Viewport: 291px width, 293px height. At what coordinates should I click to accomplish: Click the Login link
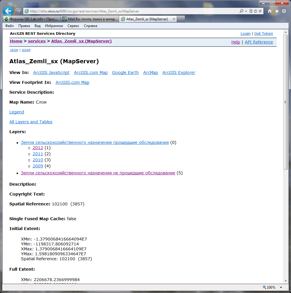pyautogui.click(x=245, y=33)
